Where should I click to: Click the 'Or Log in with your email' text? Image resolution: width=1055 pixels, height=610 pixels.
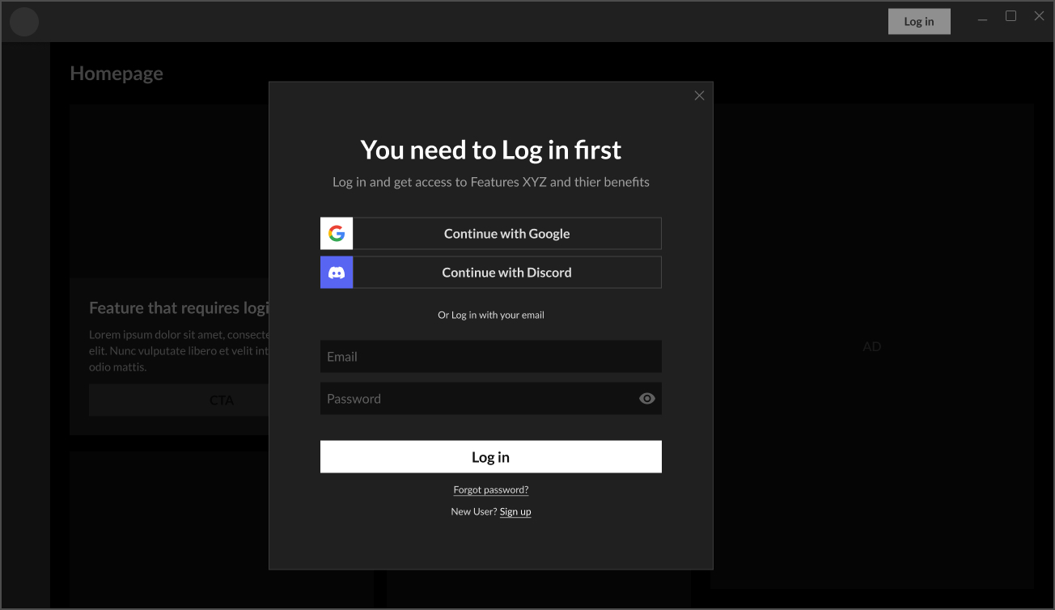point(490,315)
